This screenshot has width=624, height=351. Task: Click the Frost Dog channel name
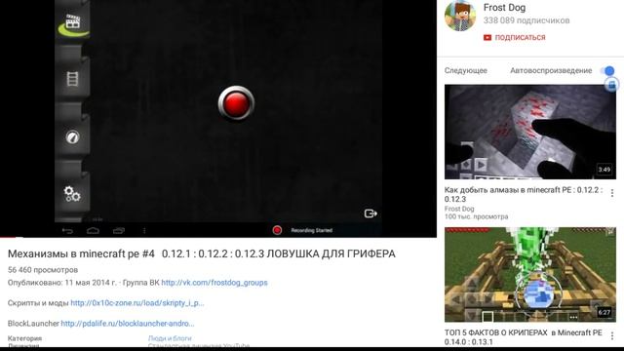coord(504,7)
